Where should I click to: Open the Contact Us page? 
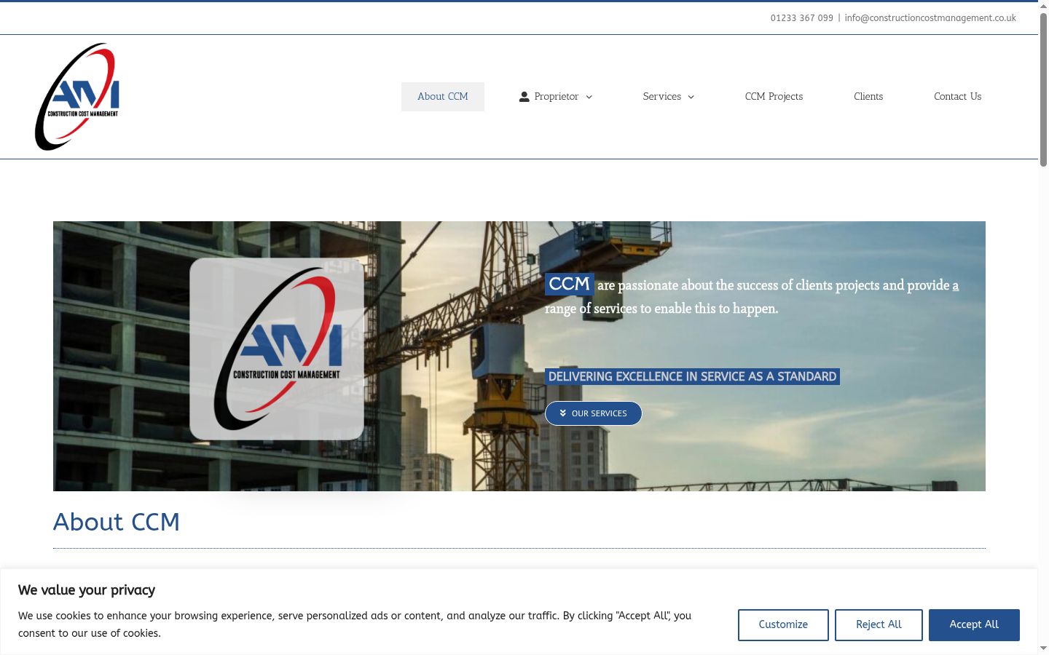point(957,96)
